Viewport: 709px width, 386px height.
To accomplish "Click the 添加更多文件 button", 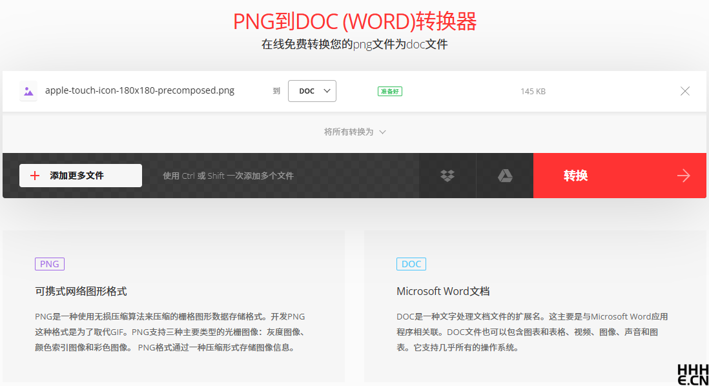I will [81, 176].
